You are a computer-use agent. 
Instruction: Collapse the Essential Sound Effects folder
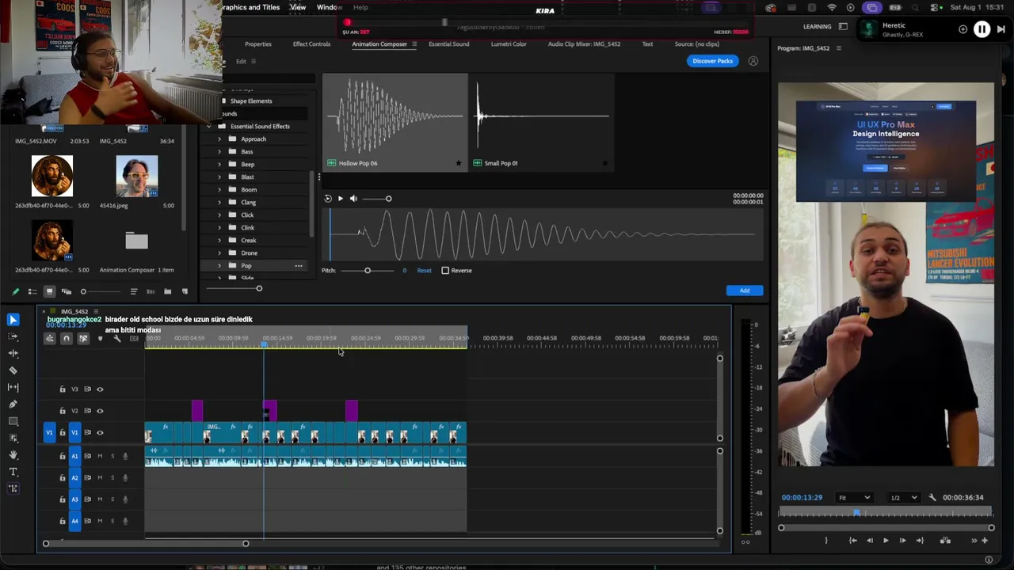point(209,127)
